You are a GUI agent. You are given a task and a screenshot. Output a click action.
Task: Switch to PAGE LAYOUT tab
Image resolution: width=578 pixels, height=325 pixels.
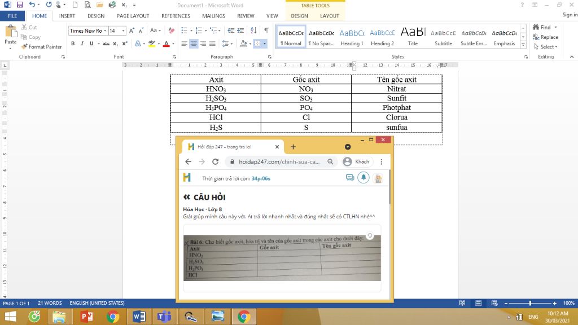point(133,16)
